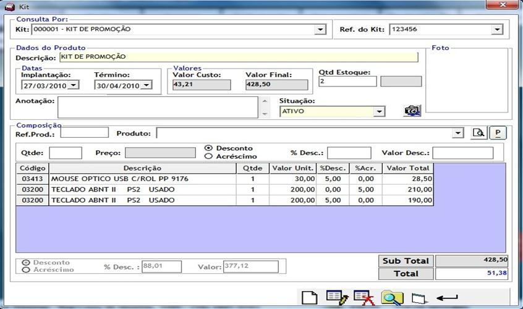Click the Sub Total label button
The height and width of the screenshot is (309, 523).
406,261
